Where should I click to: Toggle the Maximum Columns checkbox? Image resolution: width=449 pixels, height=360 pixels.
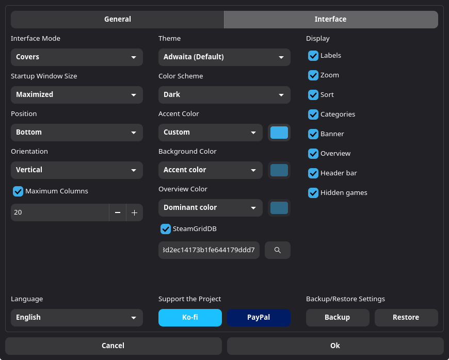tap(18, 191)
